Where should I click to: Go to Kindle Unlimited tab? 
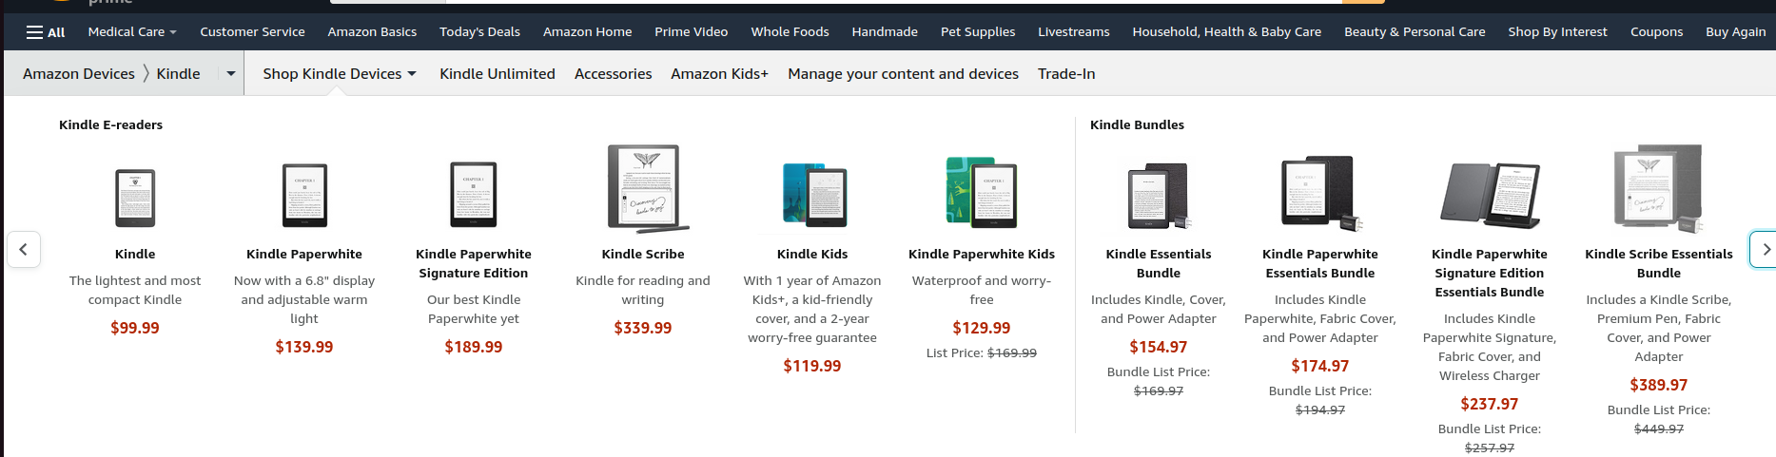[x=497, y=74]
